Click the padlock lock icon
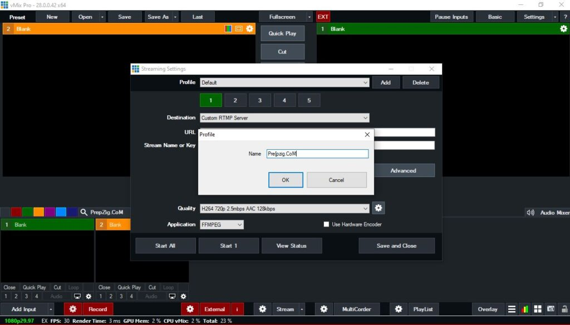570x325 pixels. click(x=564, y=309)
